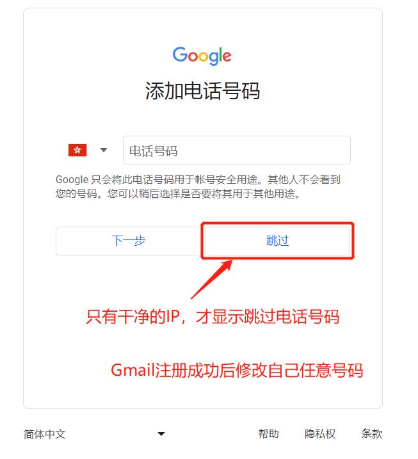
Task: Click the word Gmail in red annotation
Action: point(133,370)
